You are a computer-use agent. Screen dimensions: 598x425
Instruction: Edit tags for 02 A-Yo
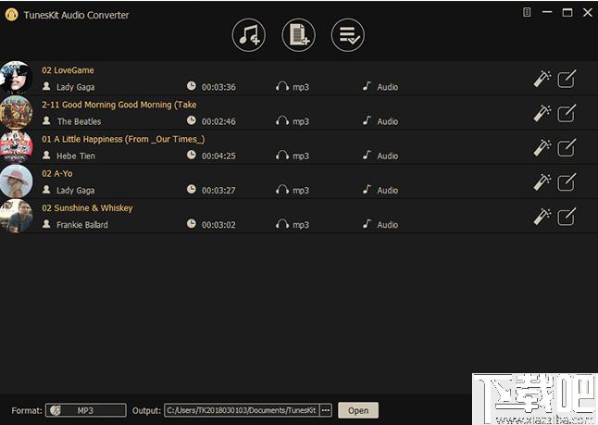pyautogui.click(x=567, y=182)
